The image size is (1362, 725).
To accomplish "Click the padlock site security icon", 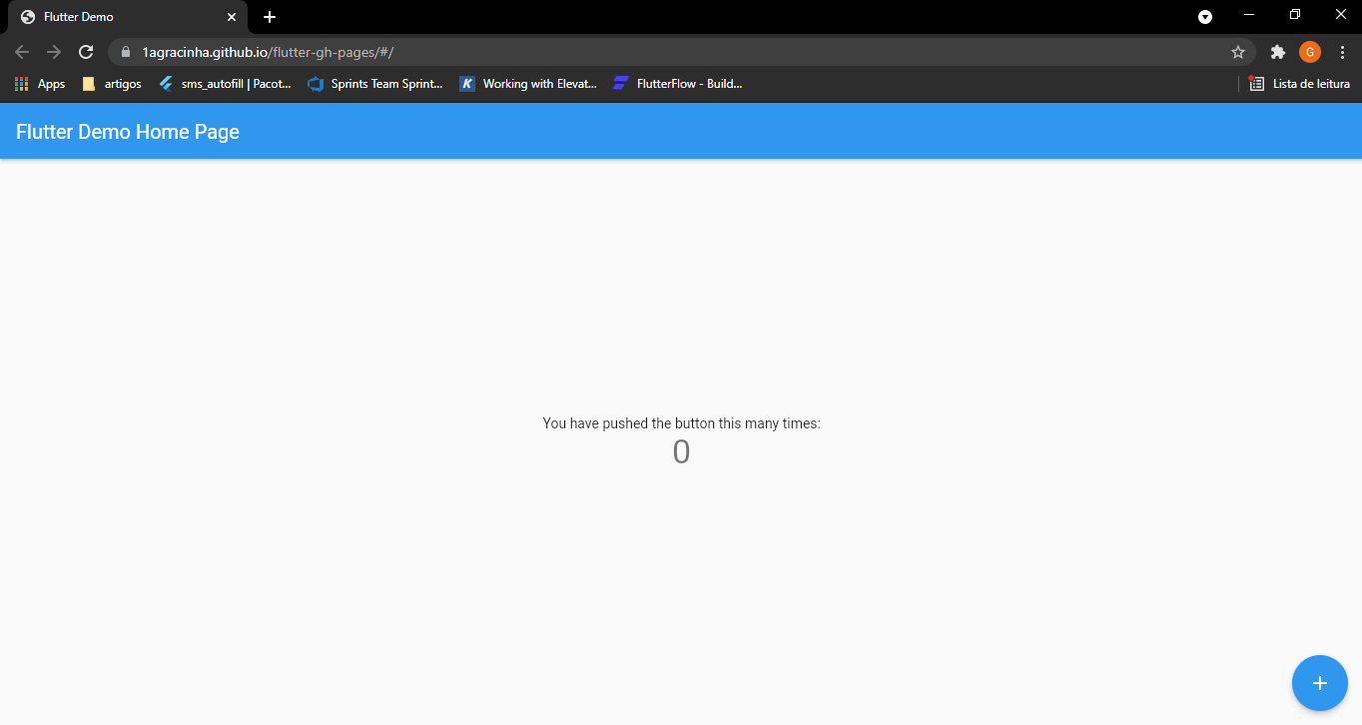I will 126,51.
